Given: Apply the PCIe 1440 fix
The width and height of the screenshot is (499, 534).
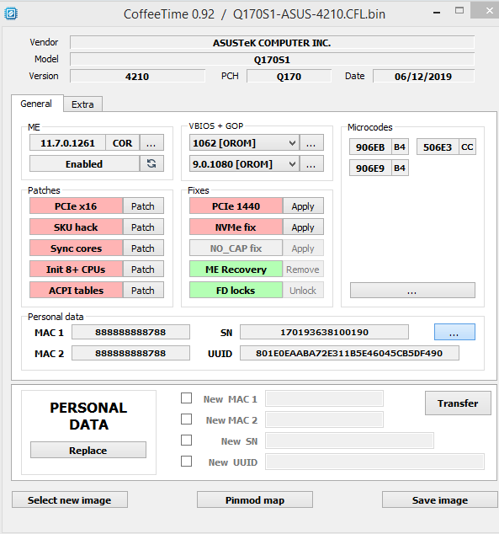Looking at the screenshot, I should 303,206.
